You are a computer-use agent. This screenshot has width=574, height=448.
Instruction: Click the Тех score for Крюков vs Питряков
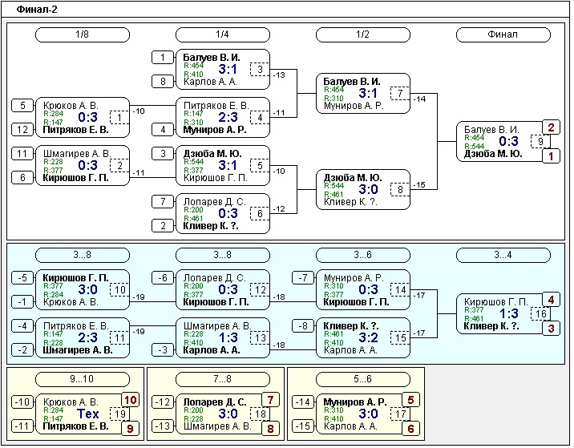click(x=88, y=414)
